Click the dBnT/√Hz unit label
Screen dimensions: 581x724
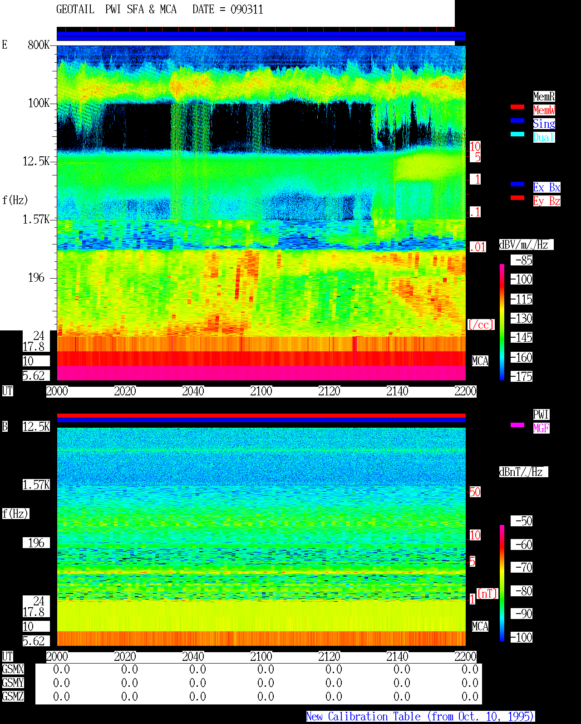(523, 472)
